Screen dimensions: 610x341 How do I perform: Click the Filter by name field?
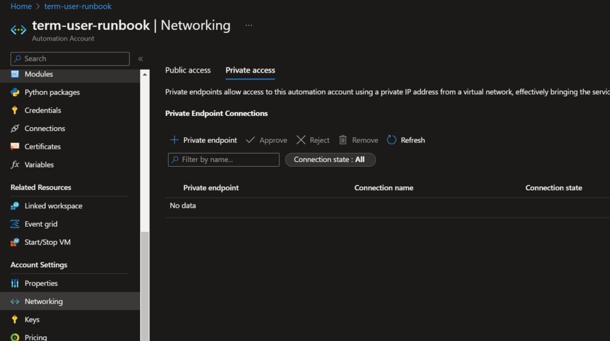[224, 159]
